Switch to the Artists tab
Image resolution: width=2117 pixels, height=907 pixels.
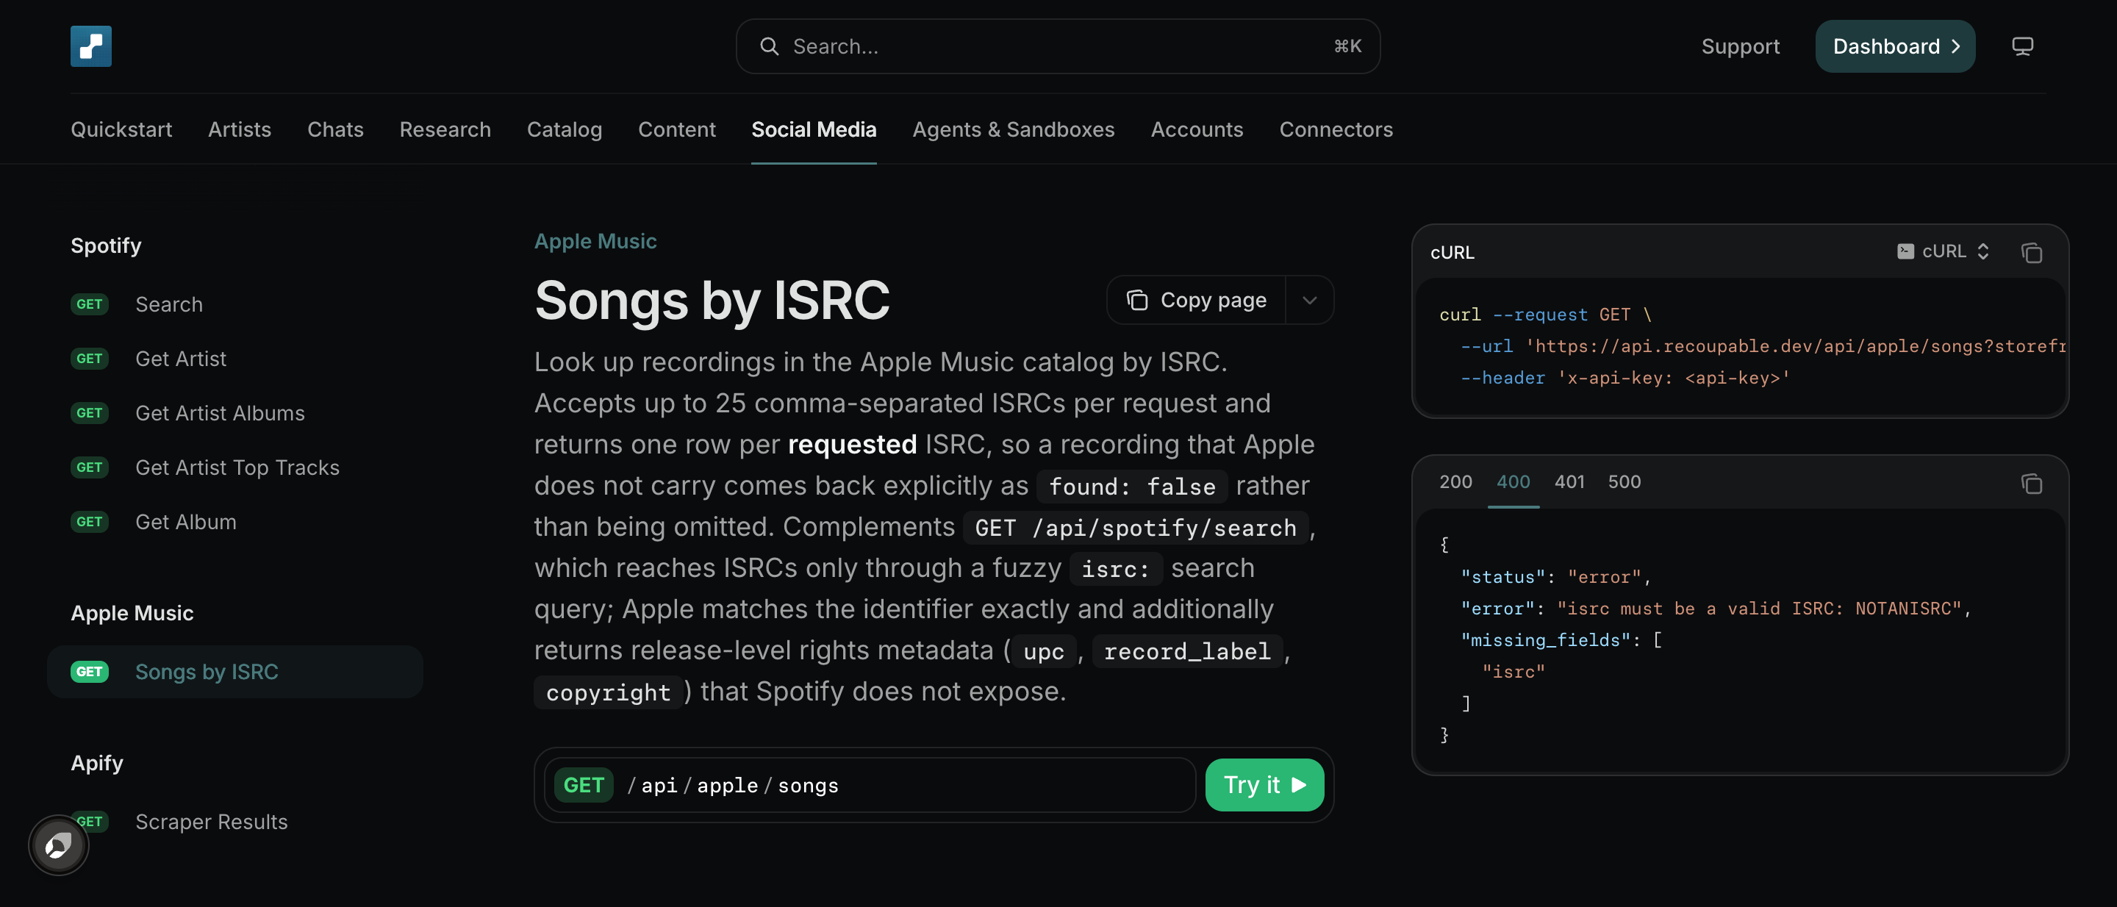click(x=239, y=129)
